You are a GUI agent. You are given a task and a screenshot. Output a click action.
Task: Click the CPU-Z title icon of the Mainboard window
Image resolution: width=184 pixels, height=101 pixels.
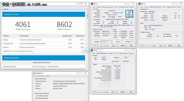point(140,4)
